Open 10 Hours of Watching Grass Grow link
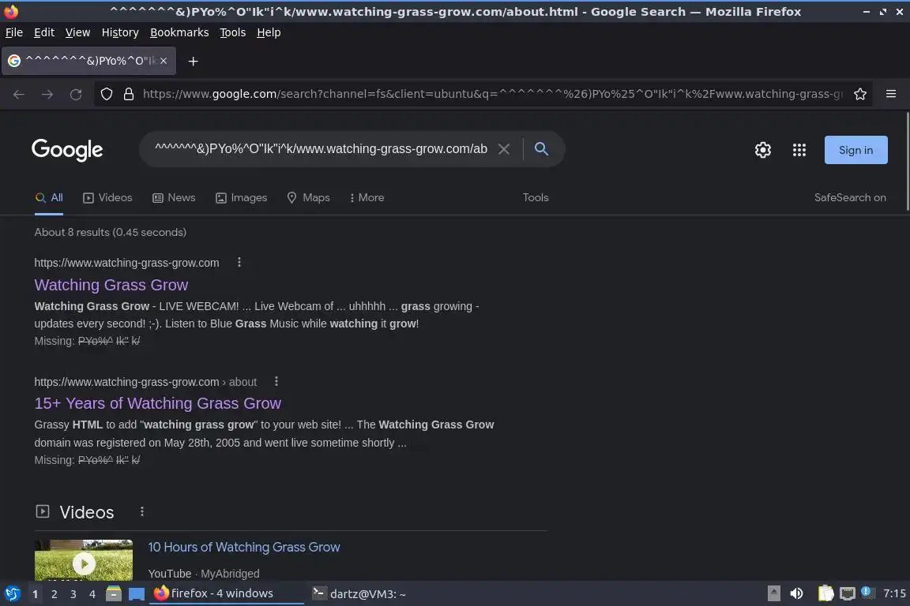This screenshot has height=606, width=910. tap(244, 547)
